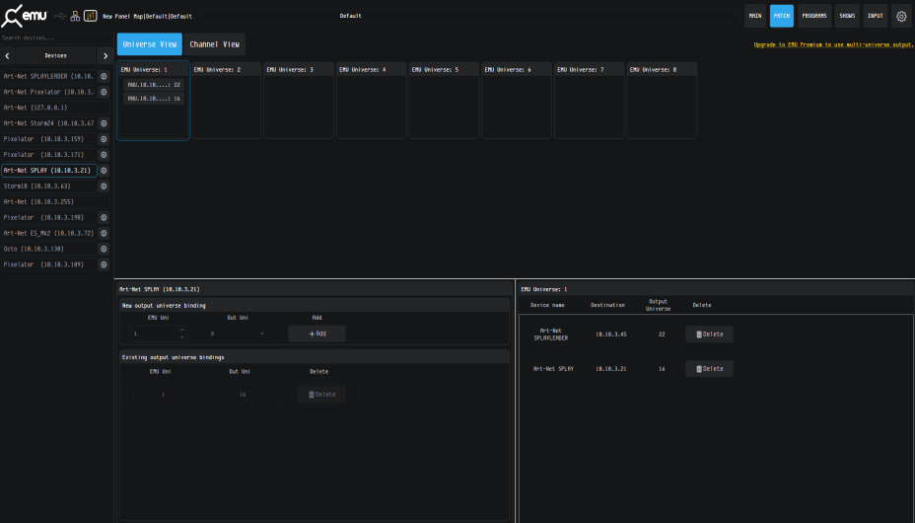Open settings gear for Pixelator 10.10.3.109
This screenshot has width=915, height=523.
(x=104, y=264)
